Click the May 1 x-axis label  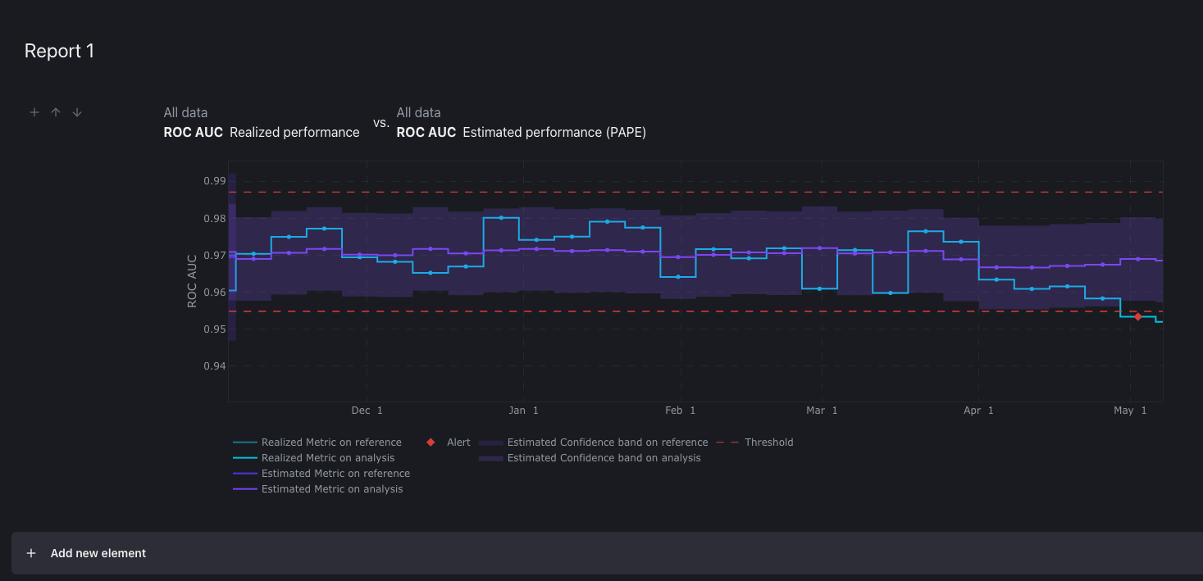tap(1130, 411)
